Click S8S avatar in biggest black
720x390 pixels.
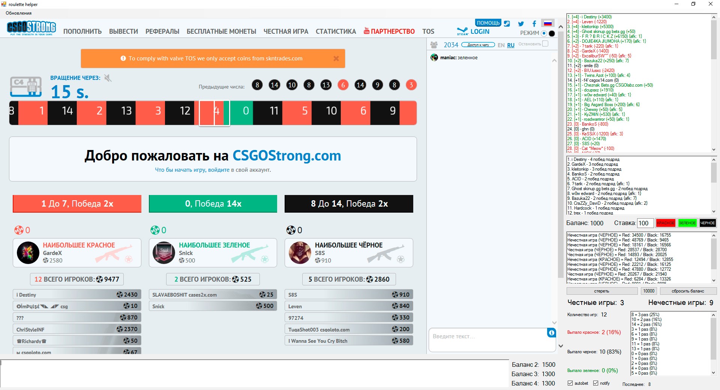click(300, 253)
